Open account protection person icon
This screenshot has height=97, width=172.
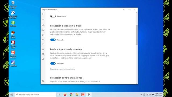pyautogui.click(x=43, y=35)
